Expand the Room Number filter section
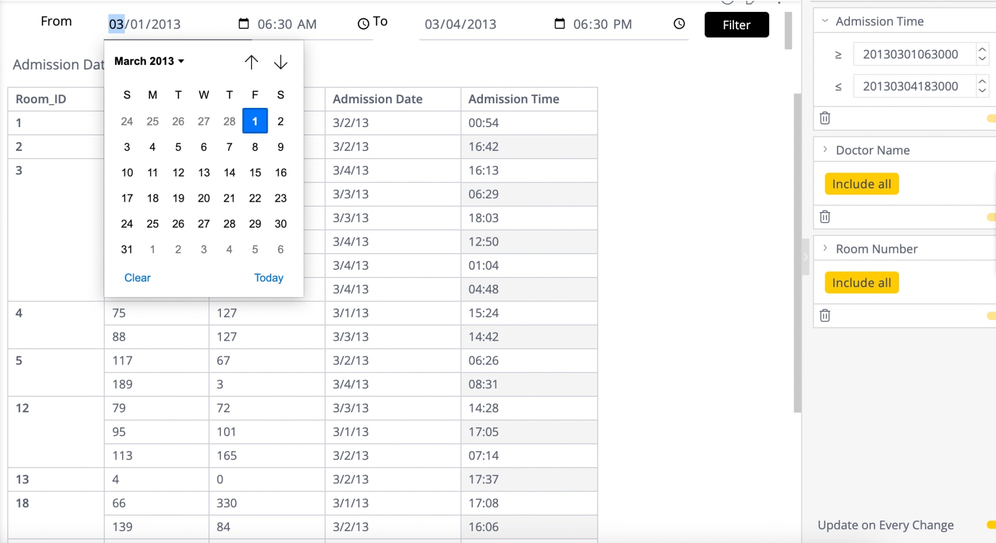Image resolution: width=996 pixels, height=543 pixels. [825, 248]
